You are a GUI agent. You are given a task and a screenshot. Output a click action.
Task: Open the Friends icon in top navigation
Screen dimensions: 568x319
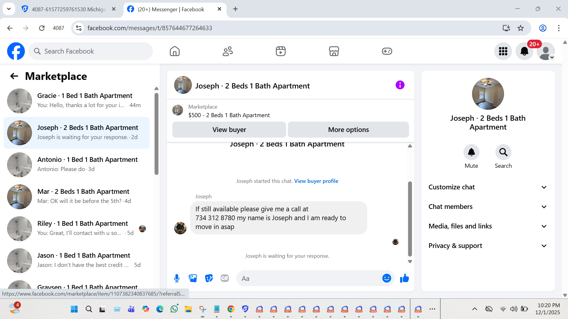(228, 51)
